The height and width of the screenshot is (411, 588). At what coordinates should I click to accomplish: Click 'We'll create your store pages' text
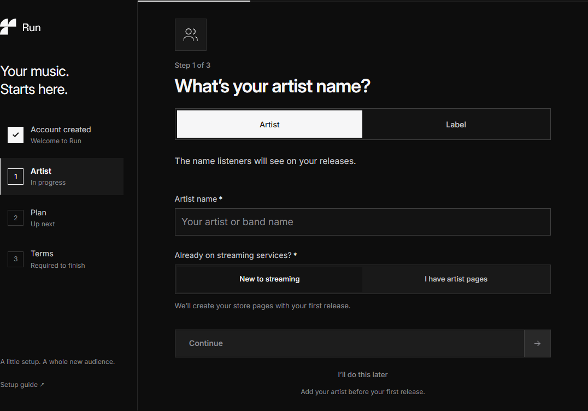point(262,306)
